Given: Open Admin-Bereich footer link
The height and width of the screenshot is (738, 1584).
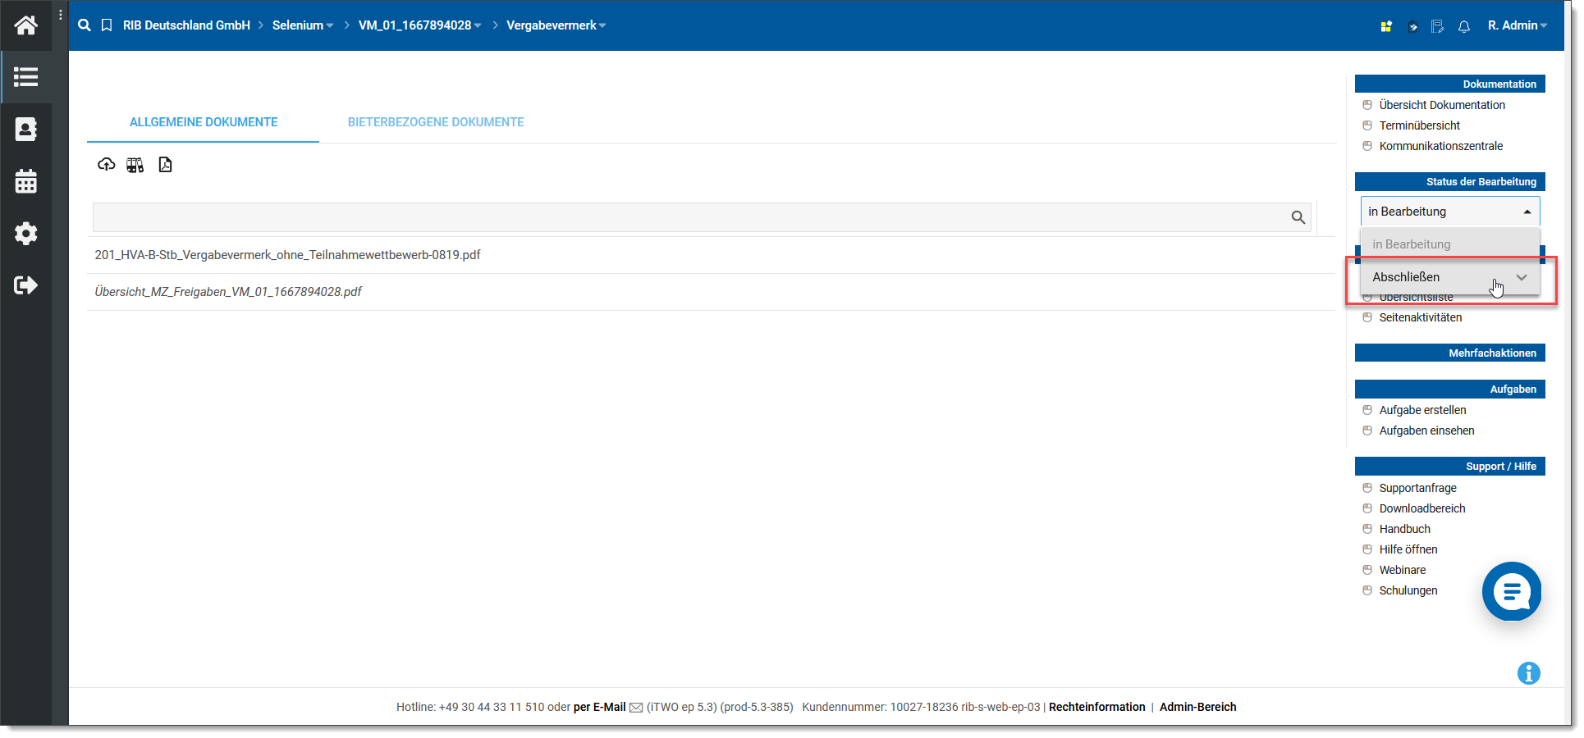Looking at the screenshot, I should (x=1197, y=708).
